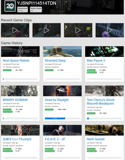
Task: Click the 0 / 67 achievements value
Action: point(101,72)
